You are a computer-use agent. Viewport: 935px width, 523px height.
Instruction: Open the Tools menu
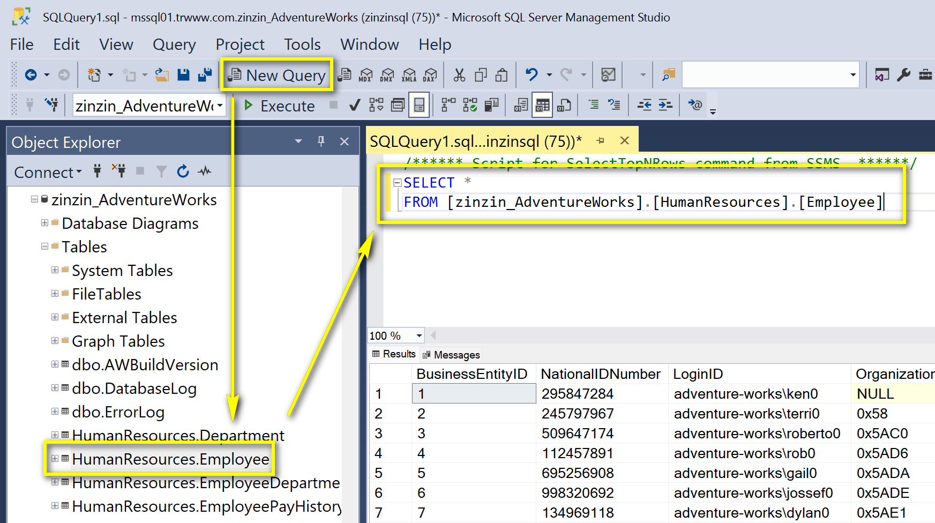coord(302,44)
